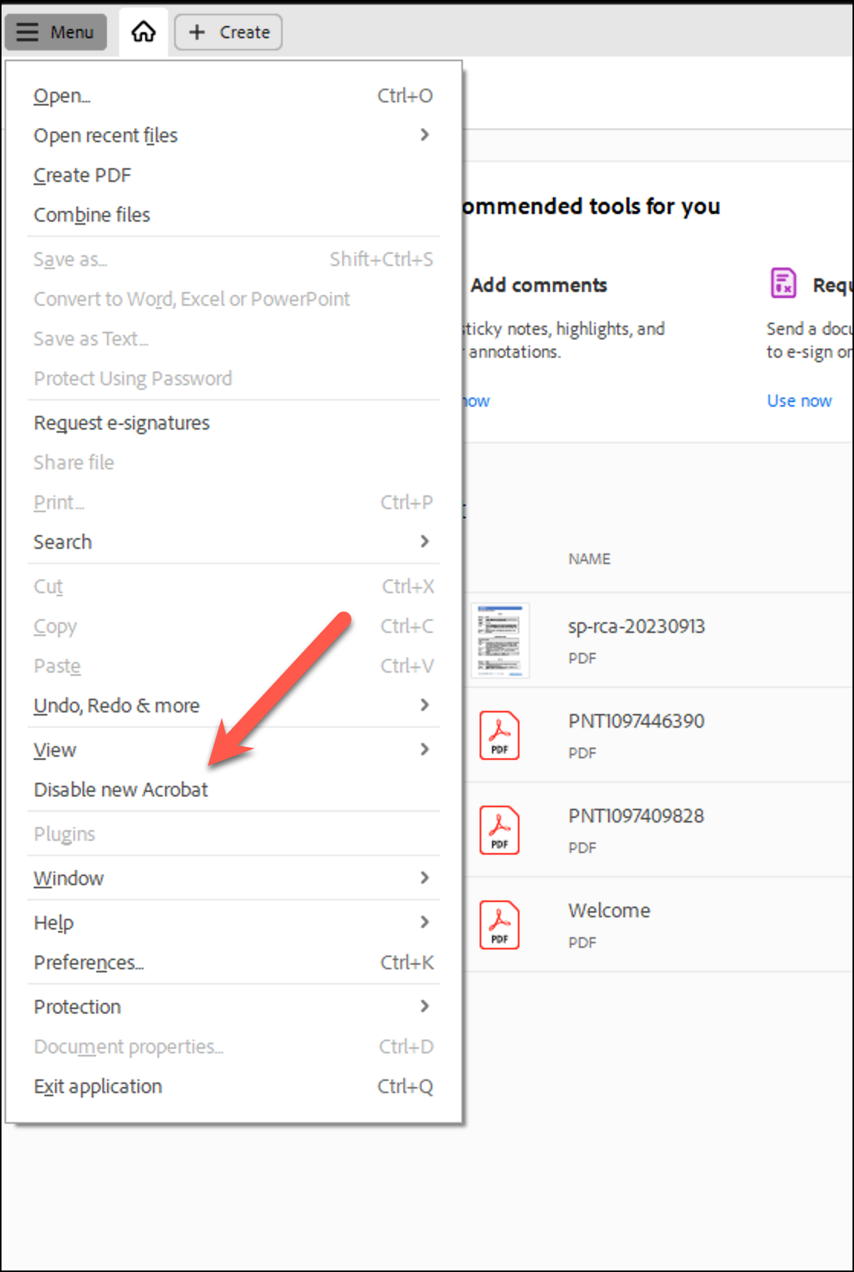Open the sp-rca-20230913 thumbnail
Viewport: 854px width, 1272px height.
[x=500, y=641]
